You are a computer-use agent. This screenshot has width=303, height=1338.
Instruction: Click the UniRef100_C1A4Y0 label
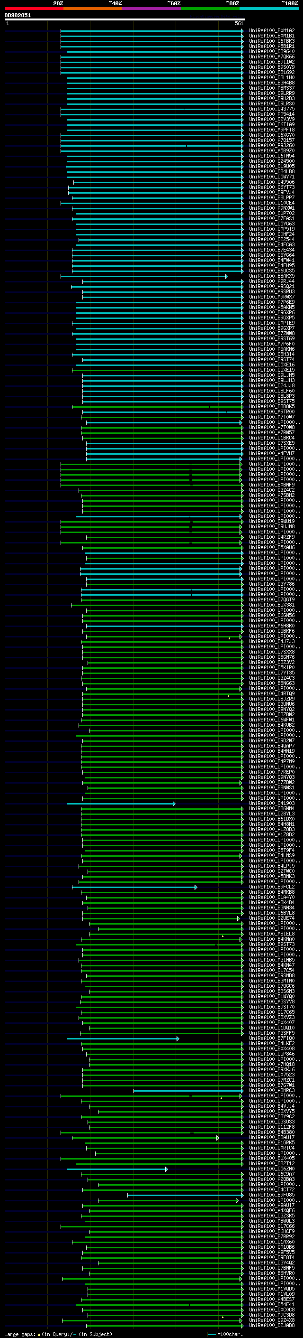point(271,898)
